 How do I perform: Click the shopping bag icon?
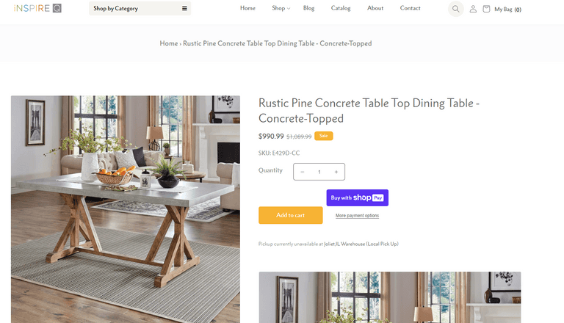486,9
